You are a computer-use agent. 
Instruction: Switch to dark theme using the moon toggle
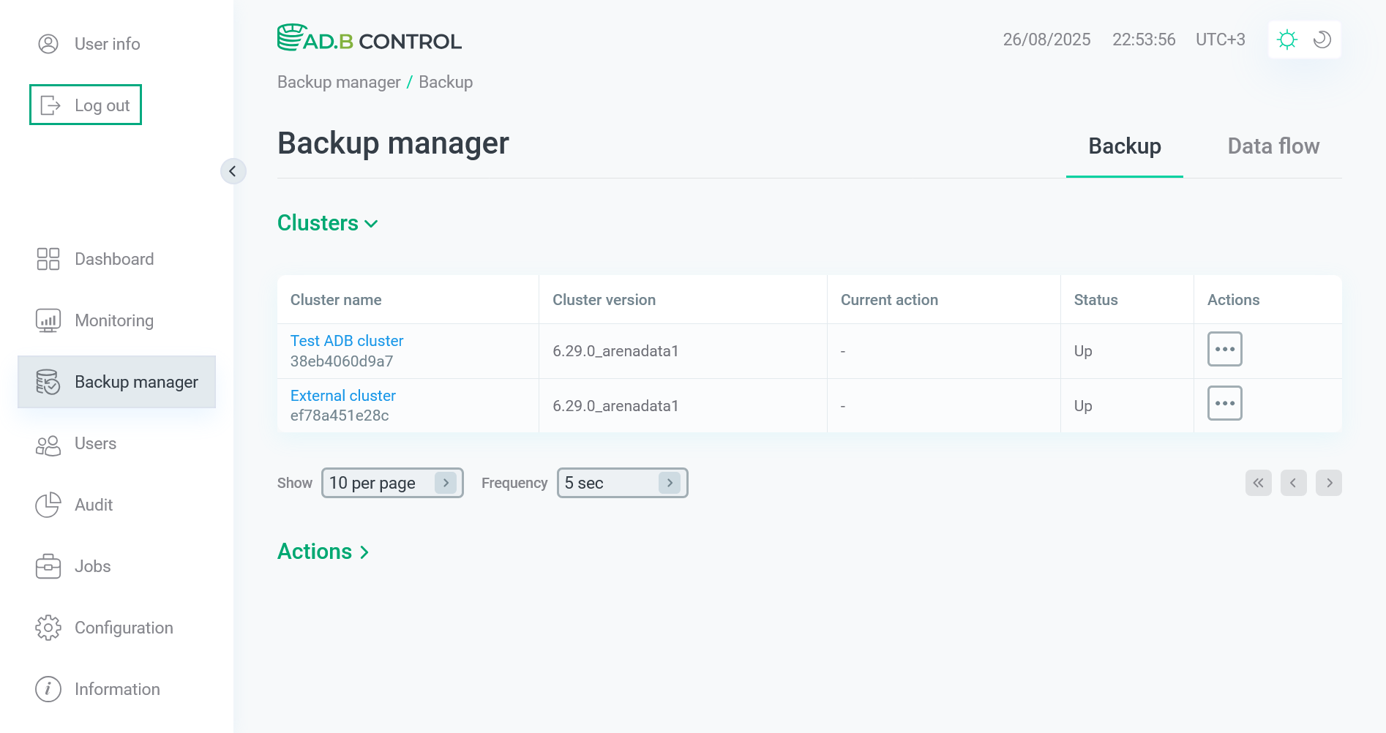tap(1322, 40)
